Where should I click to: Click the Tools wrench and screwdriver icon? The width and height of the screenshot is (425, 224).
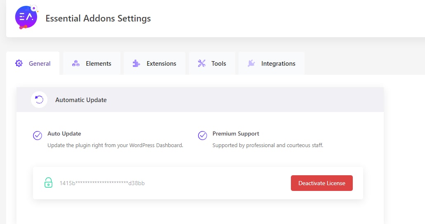coord(202,63)
